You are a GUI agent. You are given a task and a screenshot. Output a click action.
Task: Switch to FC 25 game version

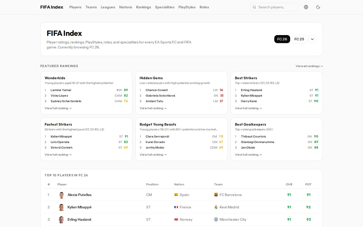[299, 39]
